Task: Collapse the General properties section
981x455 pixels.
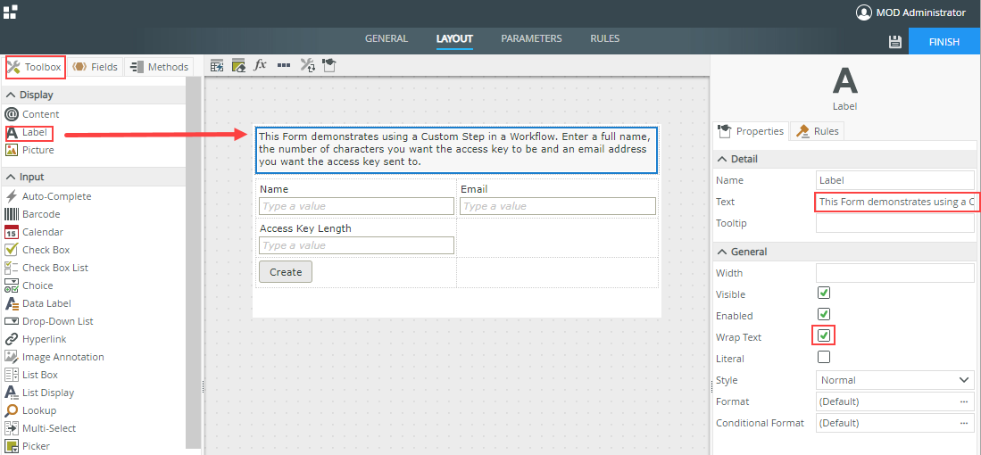Action: coord(722,252)
